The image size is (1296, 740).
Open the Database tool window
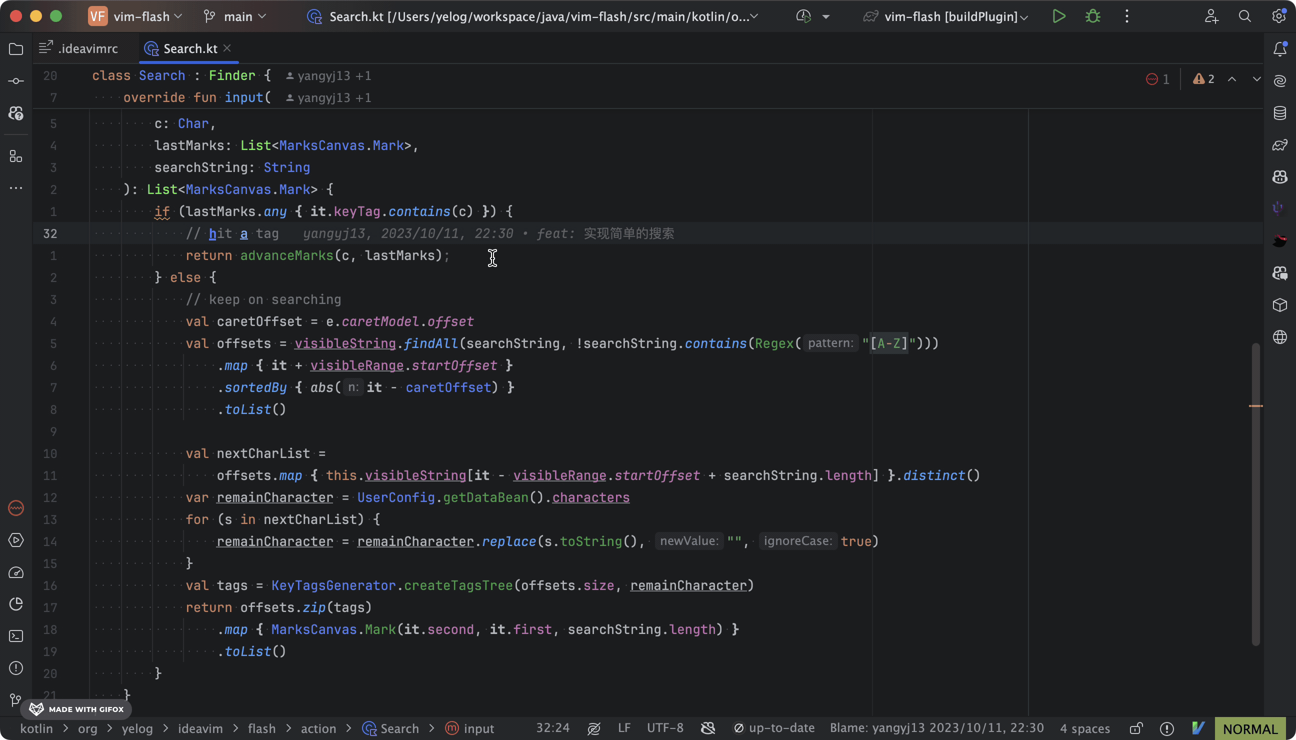click(1279, 113)
